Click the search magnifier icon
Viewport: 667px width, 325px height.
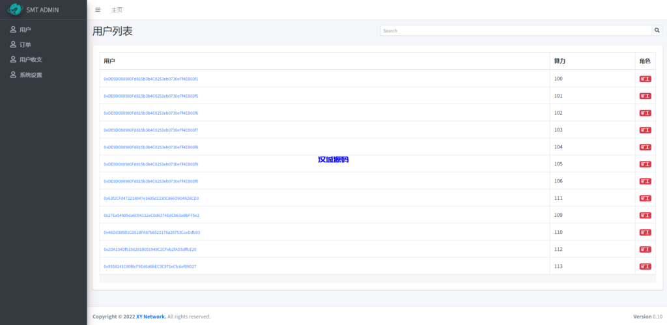coord(657,30)
